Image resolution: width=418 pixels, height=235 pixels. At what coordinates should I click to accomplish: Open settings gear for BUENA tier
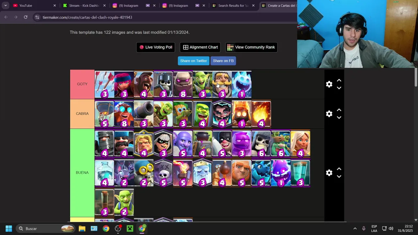329,173
